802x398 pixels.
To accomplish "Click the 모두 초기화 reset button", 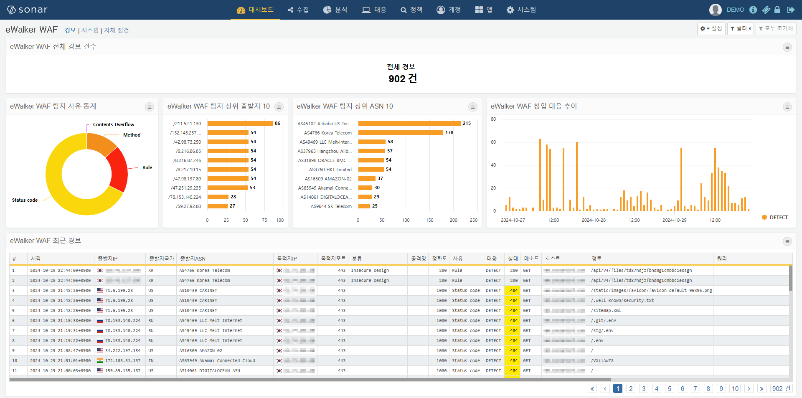I will (x=776, y=28).
